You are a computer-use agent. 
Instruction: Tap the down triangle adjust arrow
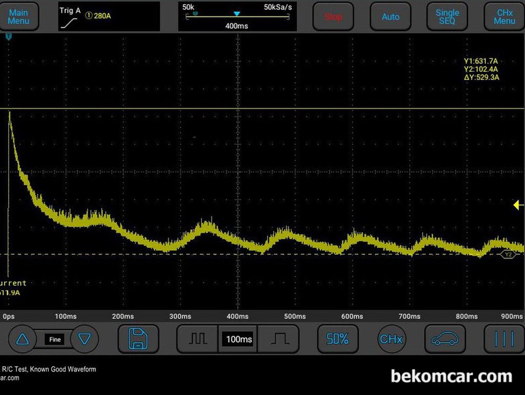85,339
